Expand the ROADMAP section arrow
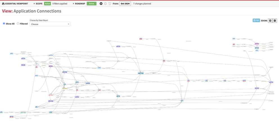This screenshot has height=125, width=279. point(73,4)
